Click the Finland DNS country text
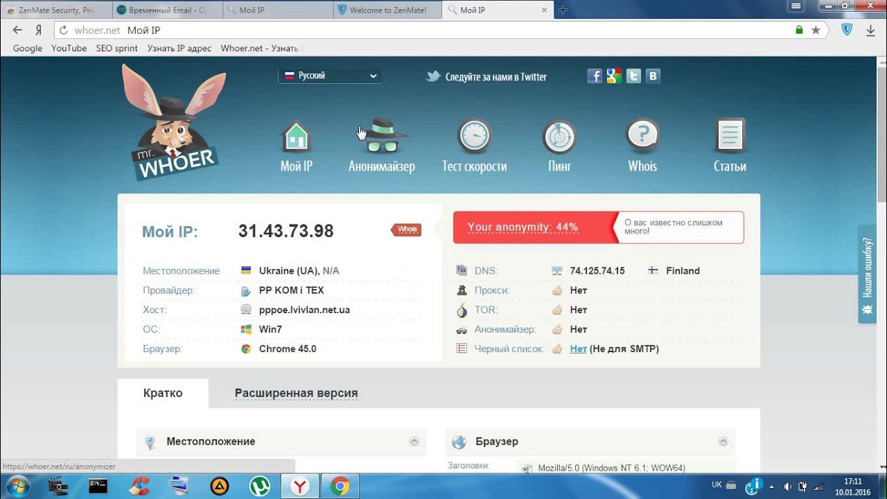Image resolution: width=887 pixels, height=499 pixels. [x=683, y=271]
